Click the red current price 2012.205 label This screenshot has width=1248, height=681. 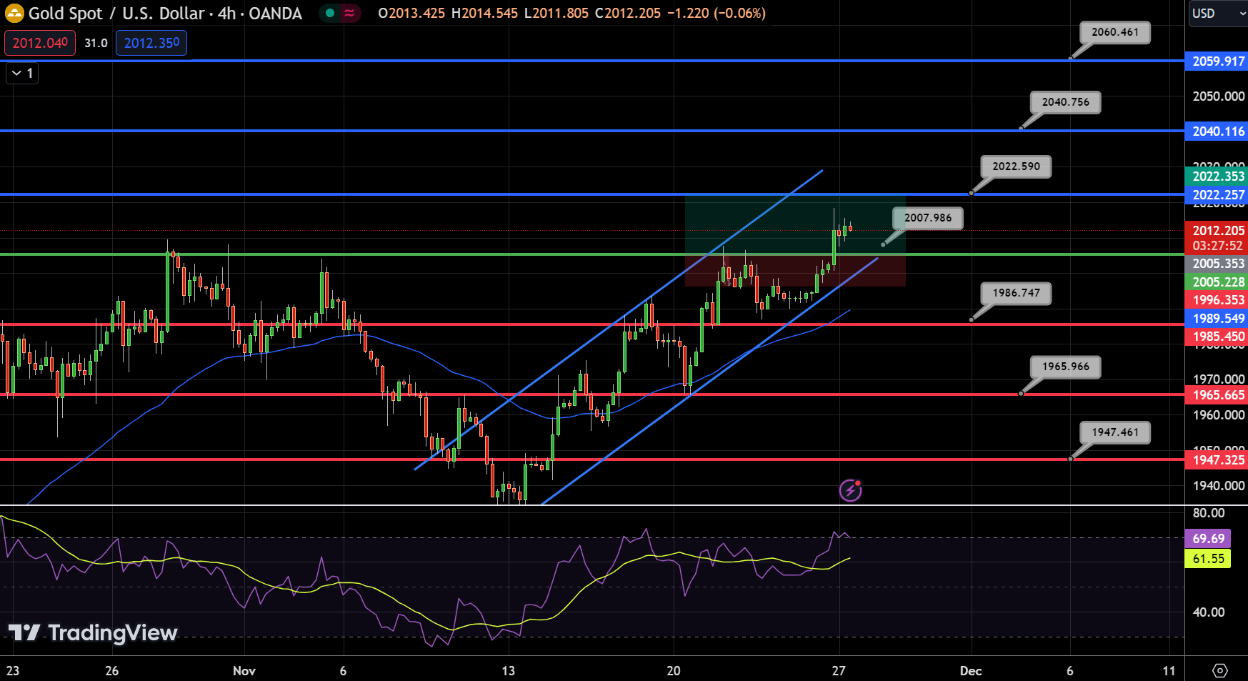click(x=1217, y=231)
